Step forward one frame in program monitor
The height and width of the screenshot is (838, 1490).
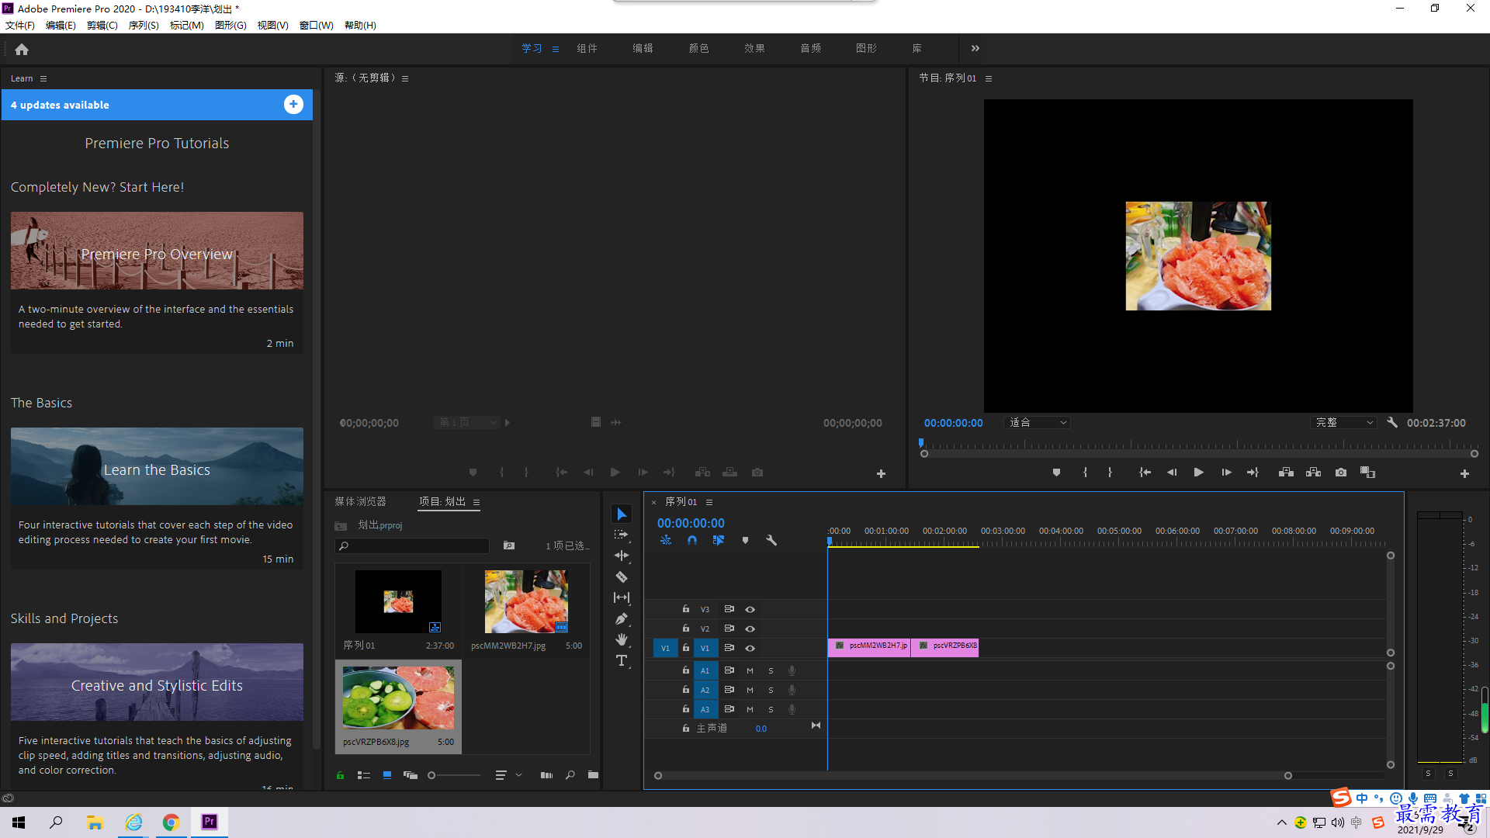coord(1226,473)
